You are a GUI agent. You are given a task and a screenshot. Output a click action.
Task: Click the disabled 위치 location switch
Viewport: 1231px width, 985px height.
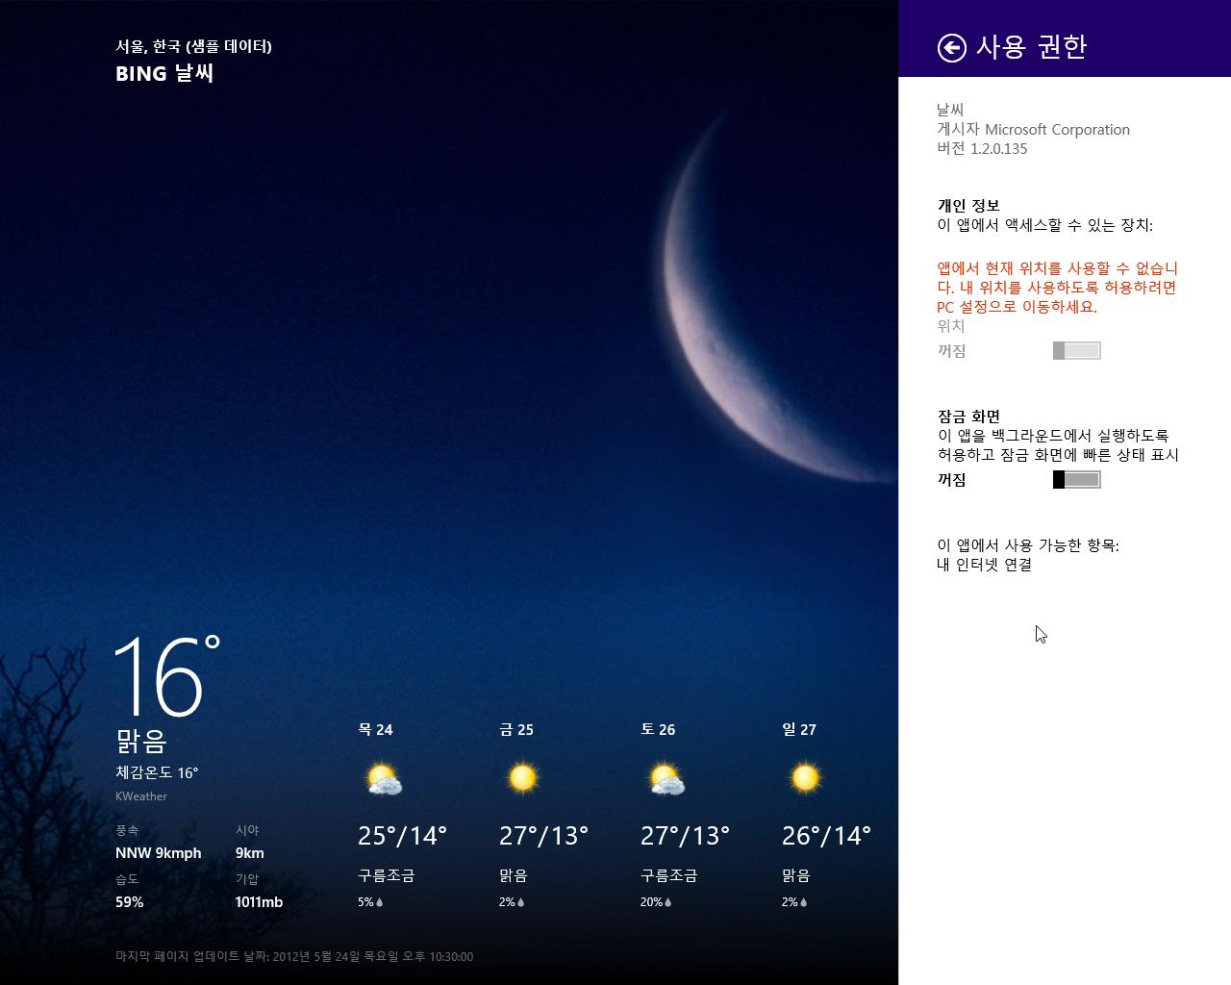point(1076,351)
